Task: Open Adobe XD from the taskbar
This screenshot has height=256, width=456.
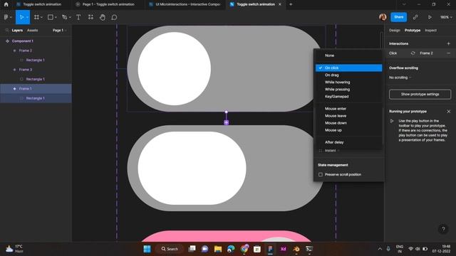Action: coord(283,249)
